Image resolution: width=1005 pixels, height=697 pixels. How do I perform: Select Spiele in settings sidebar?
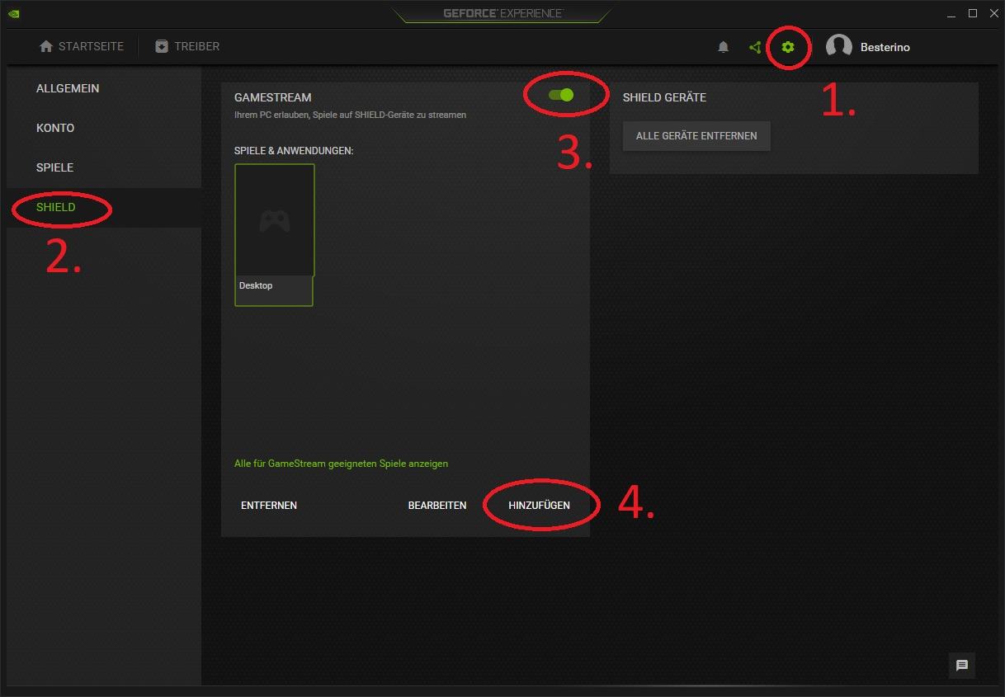[104, 167]
